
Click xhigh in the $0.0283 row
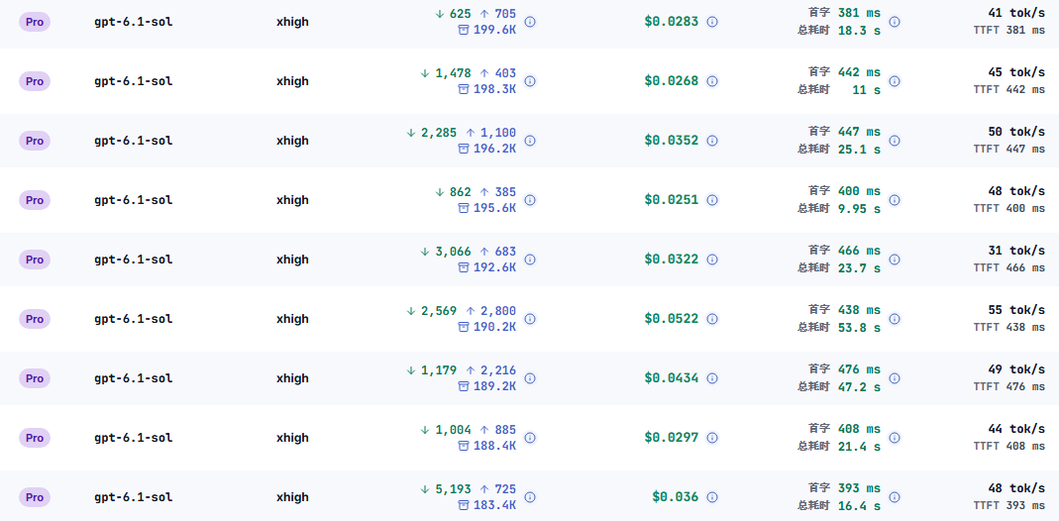[292, 22]
